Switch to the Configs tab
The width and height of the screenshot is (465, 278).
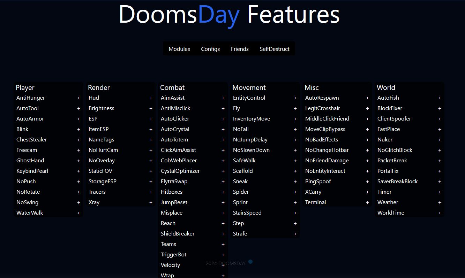click(210, 49)
